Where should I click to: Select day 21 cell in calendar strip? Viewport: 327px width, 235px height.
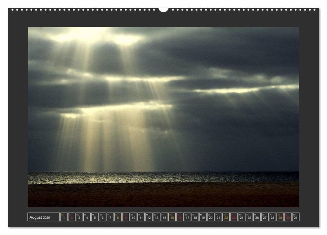pyautogui.click(x=218, y=217)
